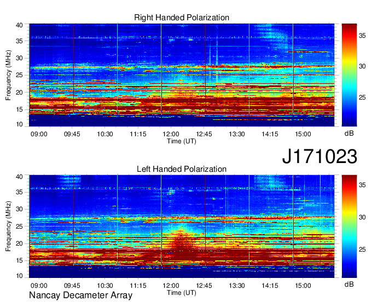Click the 'Nancay Decameter Array' caption
Screen dimensions: 372x302
point(80,295)
